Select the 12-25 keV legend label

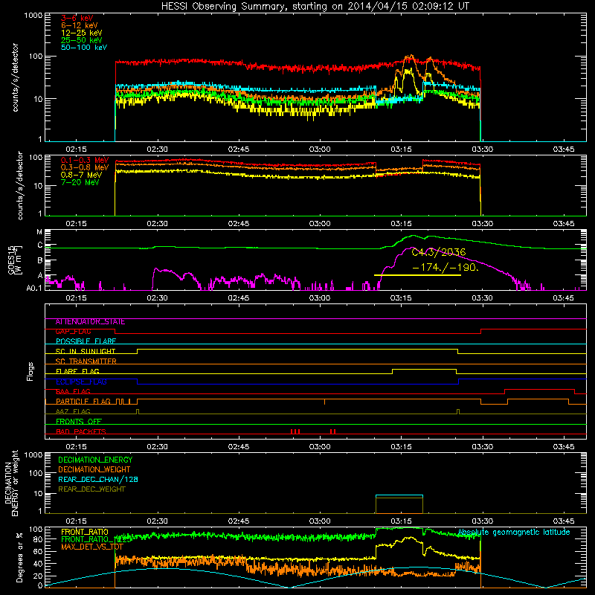click(x=81, y=33)
